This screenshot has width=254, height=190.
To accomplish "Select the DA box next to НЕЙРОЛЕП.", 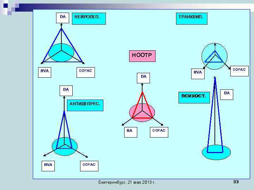I will click(62, 18).
